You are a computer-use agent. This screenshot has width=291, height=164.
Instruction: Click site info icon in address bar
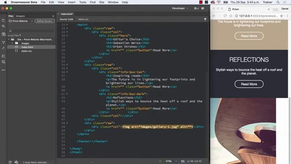pyautogui.click(x=236, y=16)
